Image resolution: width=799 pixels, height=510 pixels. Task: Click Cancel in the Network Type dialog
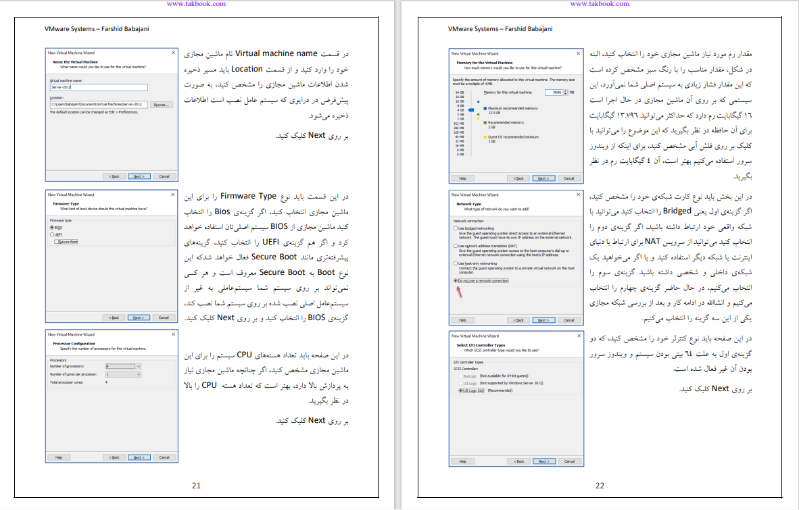pos(568,320)
